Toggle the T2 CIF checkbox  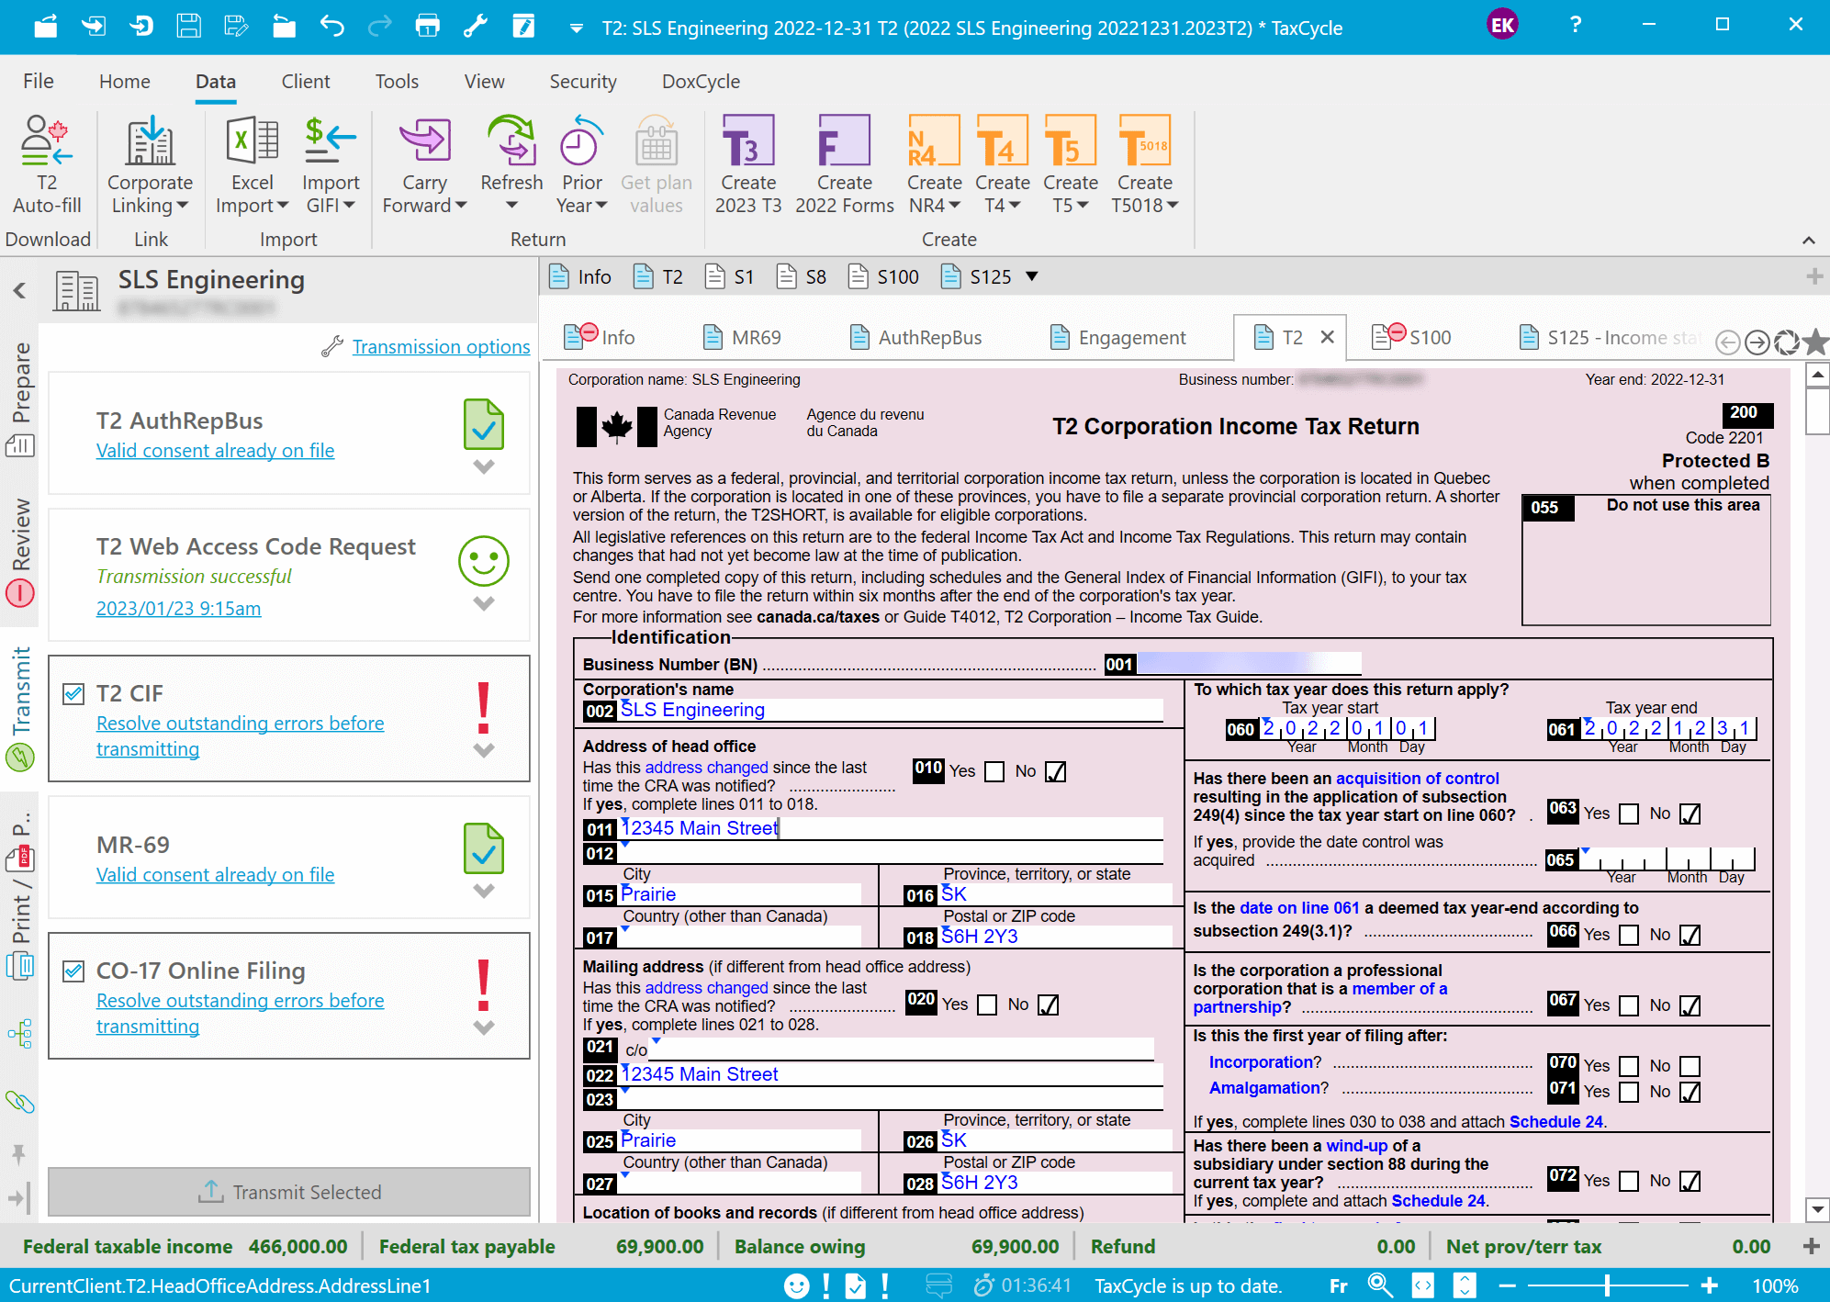click(x=73, y=694)
